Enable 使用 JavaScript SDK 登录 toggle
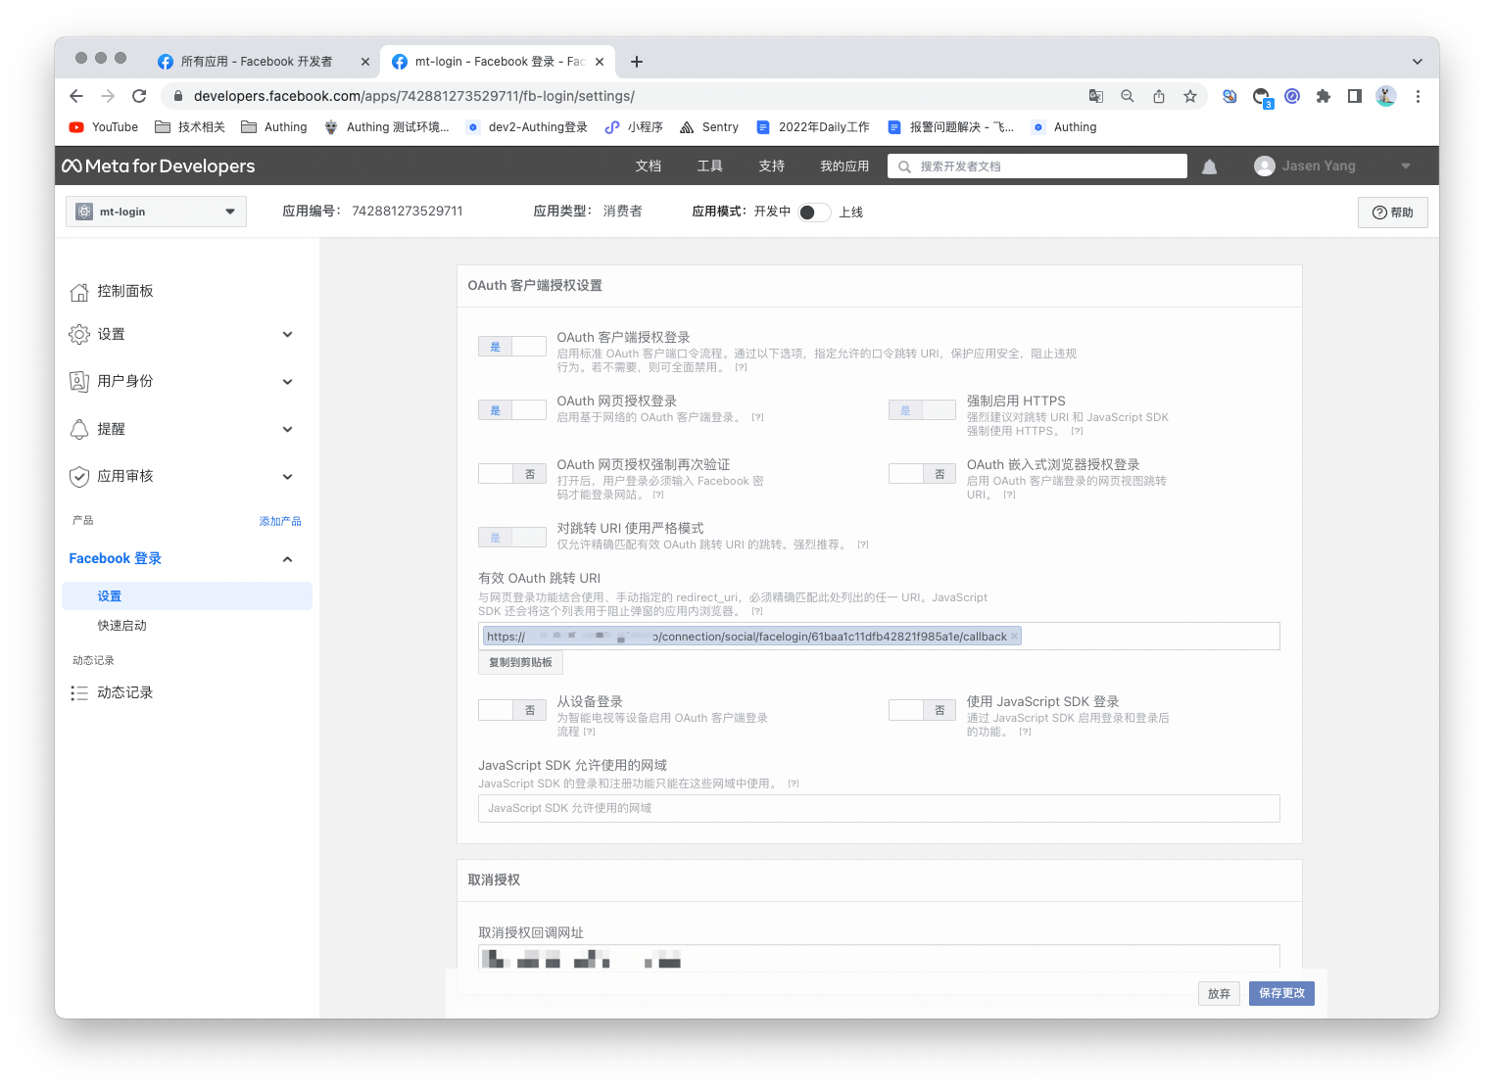The image size is (1494, 1091). click(x=921, y=710)
